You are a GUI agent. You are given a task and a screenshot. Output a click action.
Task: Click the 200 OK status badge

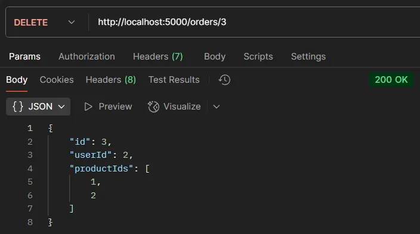pos(391,80)
